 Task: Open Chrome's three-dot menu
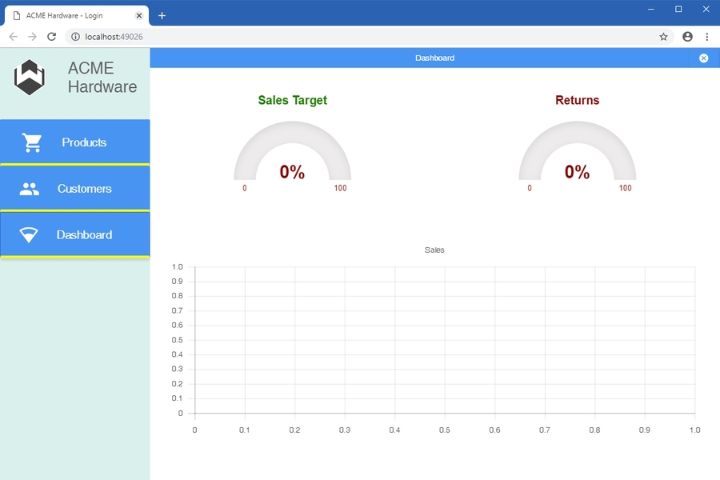(707, 37)
